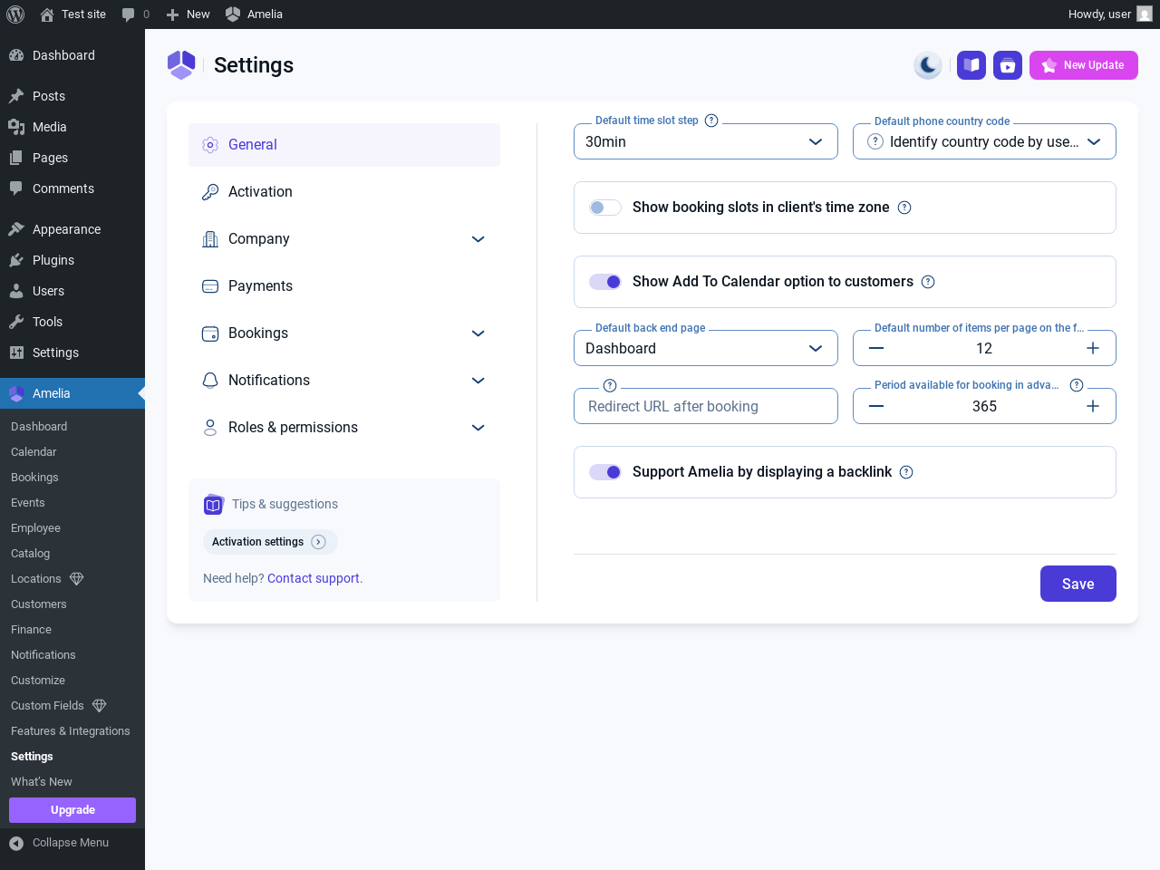Toggle dark mode moon icon
The image size is (1160, 870).
click(x=928, y=65)
